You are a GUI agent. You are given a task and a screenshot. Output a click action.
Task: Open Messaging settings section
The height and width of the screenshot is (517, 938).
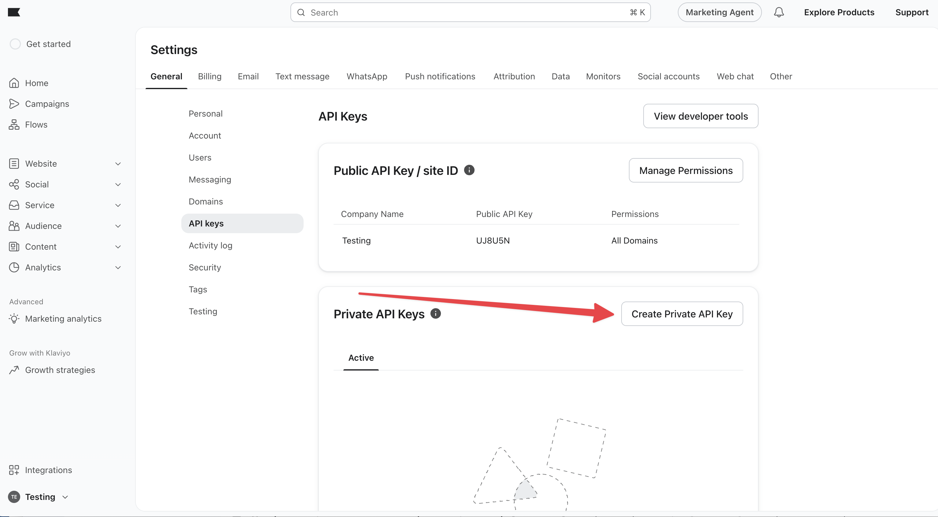210,179
